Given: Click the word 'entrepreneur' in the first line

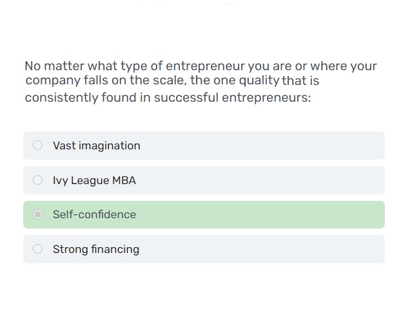Looking at the screenshot, I should point(205,66).
